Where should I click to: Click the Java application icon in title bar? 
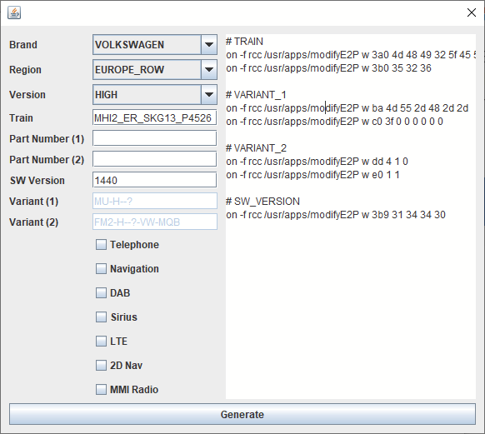click(x=14, y=12)
